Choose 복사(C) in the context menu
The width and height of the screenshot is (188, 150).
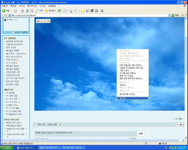click(132, 85)
